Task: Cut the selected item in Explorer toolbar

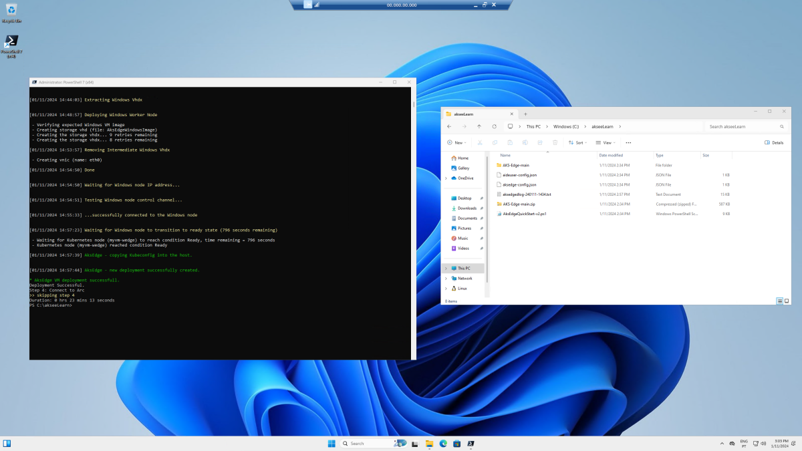Action: tap(479, 142)
